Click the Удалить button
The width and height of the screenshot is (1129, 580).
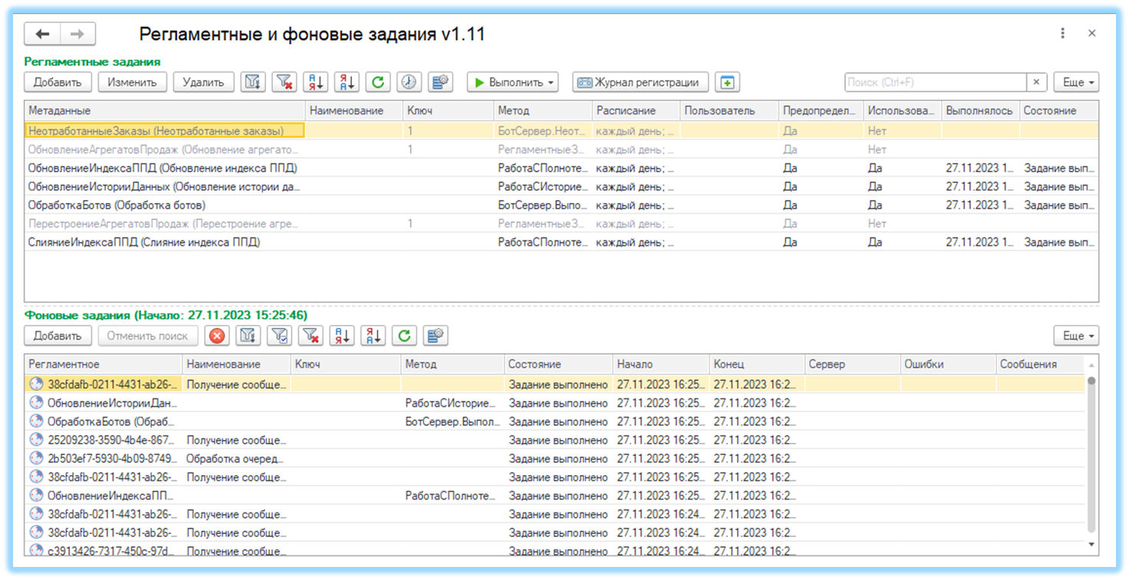[203, 82]
